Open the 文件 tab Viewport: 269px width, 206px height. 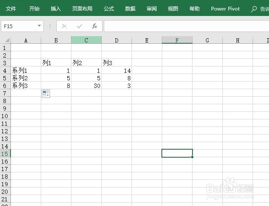tap(11, 8)
